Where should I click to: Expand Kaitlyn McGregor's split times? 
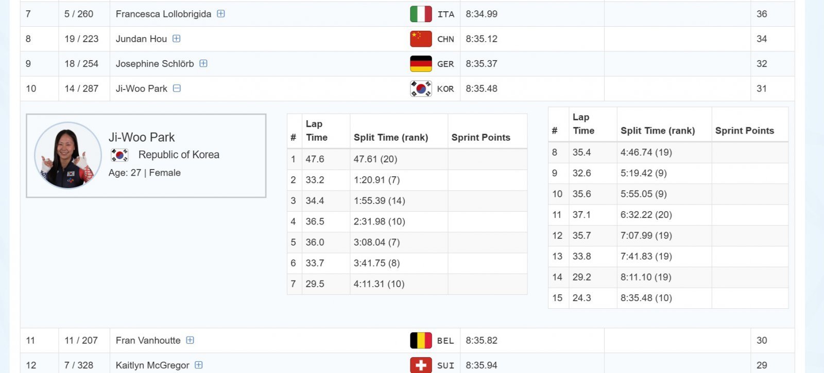coord(199,365)
